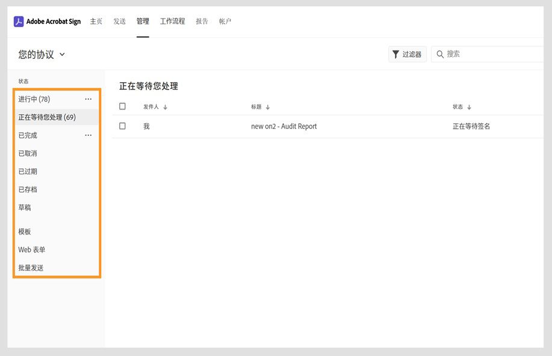This screenshot has height=356, width=552.
Task: Check the checkbox for new on2 - Audit Report
Action: pyautogui.click(x=122, y=126)
